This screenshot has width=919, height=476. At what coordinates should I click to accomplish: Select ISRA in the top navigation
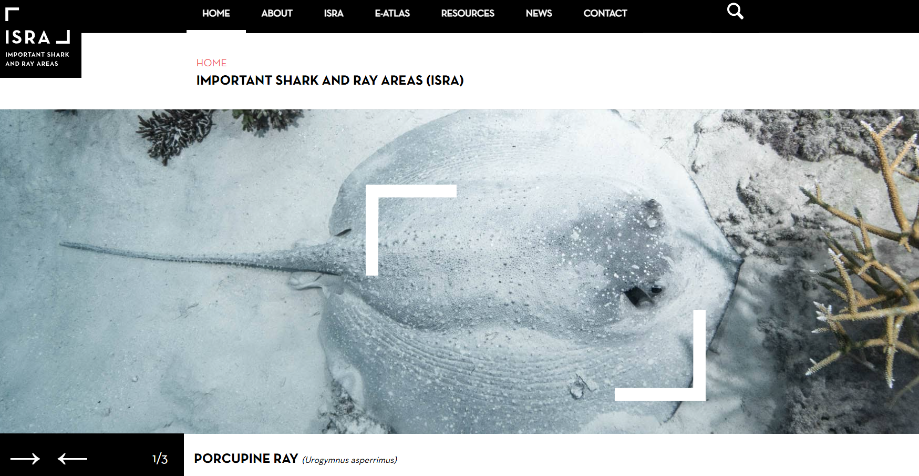click(x=334, y=13)
